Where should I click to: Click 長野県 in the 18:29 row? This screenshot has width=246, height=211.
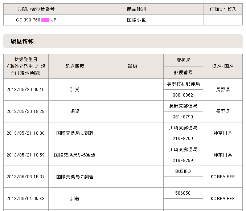(x=223, y=111)
